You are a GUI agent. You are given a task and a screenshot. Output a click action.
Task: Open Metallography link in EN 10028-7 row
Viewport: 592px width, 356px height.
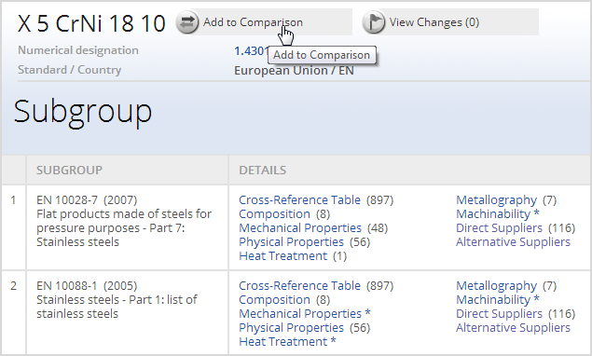(497, 199)
